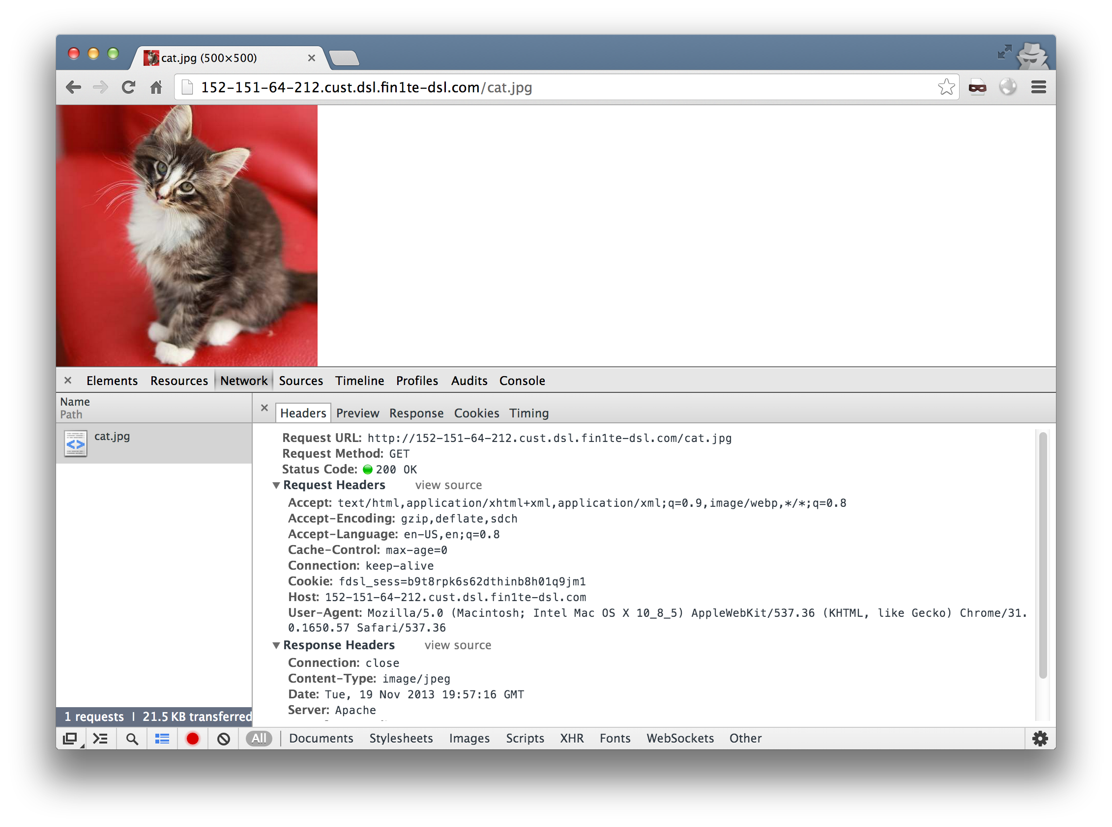This screenshot has height=827, width=1112.
Task: Click the browser Forward arrow
Action: [x=101, y=87]
